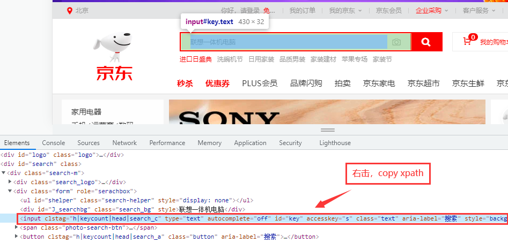Image resolution: width=508 pixels, height=243 pixels.
Task: Select the ul id="shelper" node
Action: (x=136, y=200)
